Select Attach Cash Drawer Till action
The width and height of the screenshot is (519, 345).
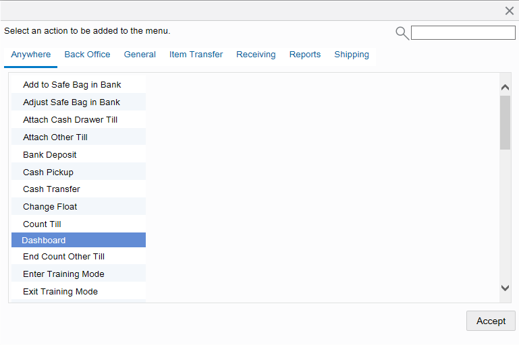[x=78, y=120]
